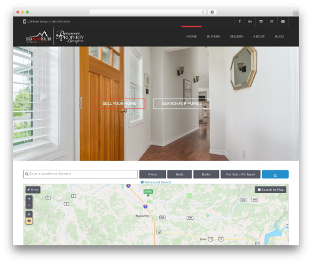The height and width of the screenshot is (264, 312).
Task: Open the Beds filter dropdown
Action: (x=180, y=174)
